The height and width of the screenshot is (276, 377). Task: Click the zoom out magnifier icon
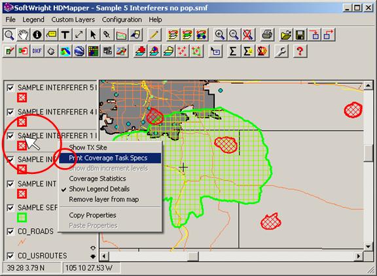(234, 35)
